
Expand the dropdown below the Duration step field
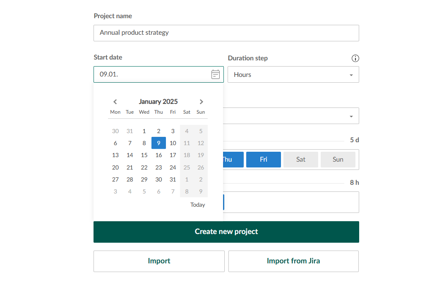click(x=352, y=116)
